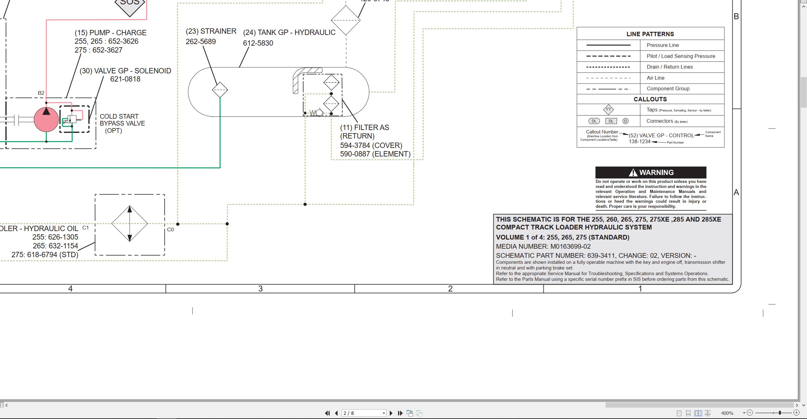Click the greyed next view icon
The height and width of the screenshot is (419, 807).
click(x=419, y=413)
